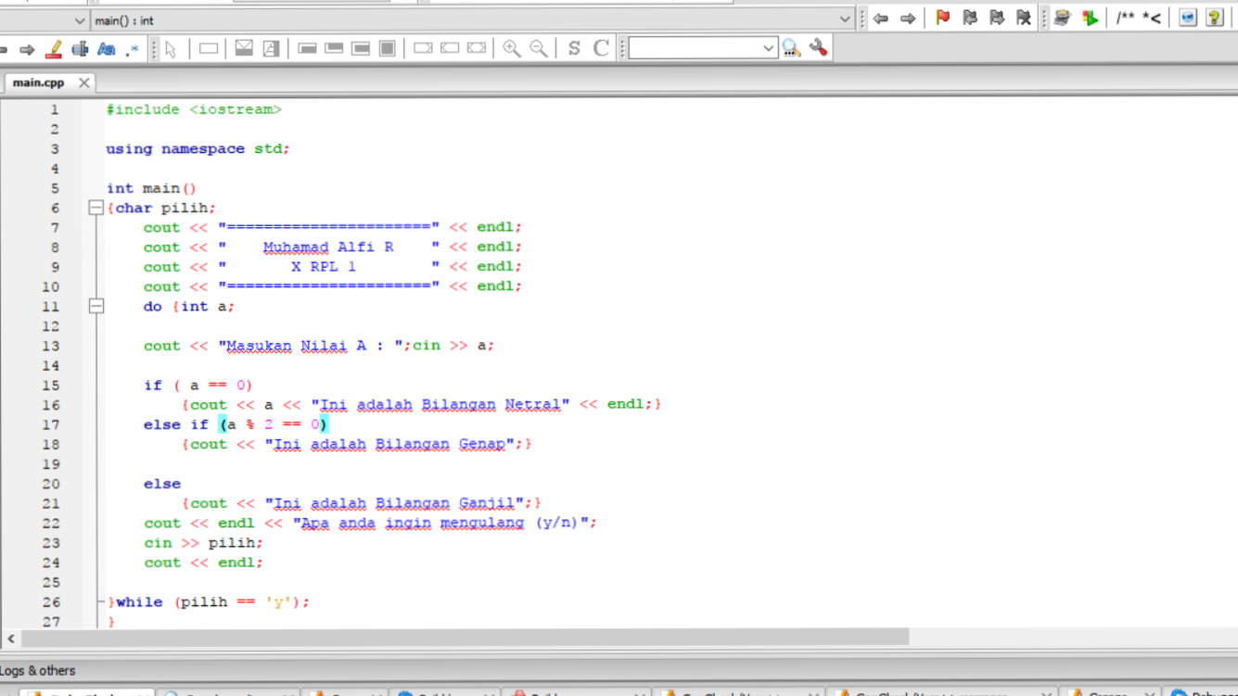The width and height of the screenshot is (1238, 696).
Task: Collapse the main function fold marker
Action: pyautogui.click(x=96, y=208)
